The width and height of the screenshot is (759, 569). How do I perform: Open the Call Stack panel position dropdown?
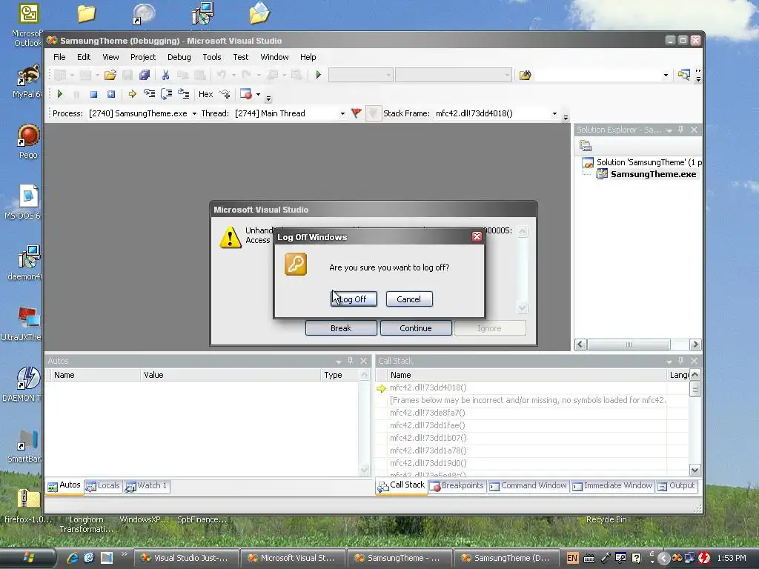[x=669, y=362]
